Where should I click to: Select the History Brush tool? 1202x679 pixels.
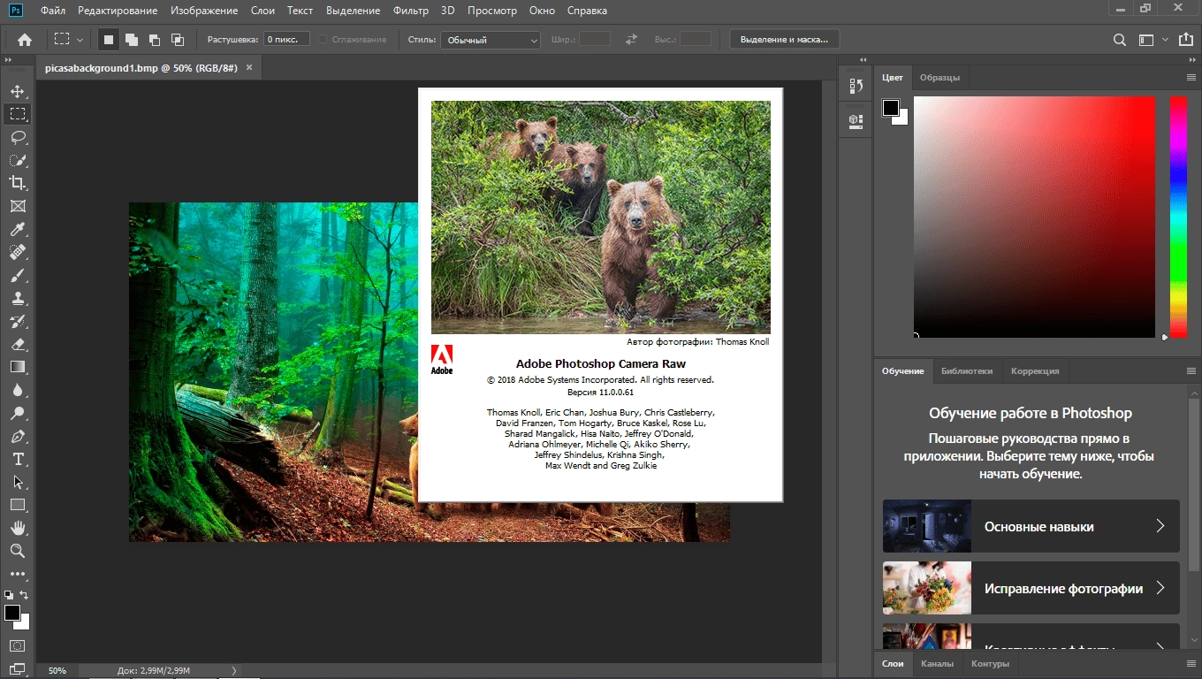tap(17, 321)
